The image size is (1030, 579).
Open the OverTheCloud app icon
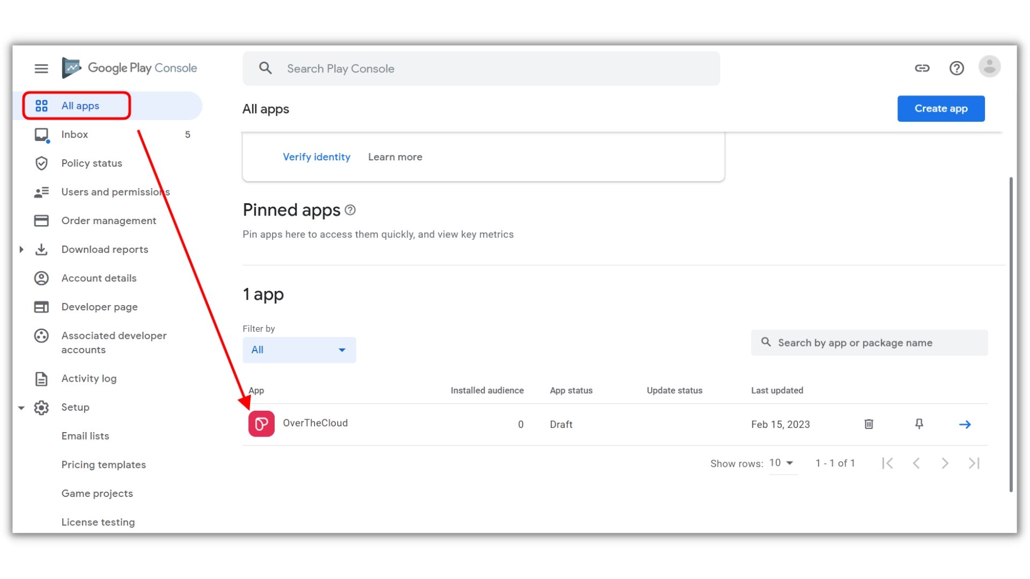click(x=261, y=424)
